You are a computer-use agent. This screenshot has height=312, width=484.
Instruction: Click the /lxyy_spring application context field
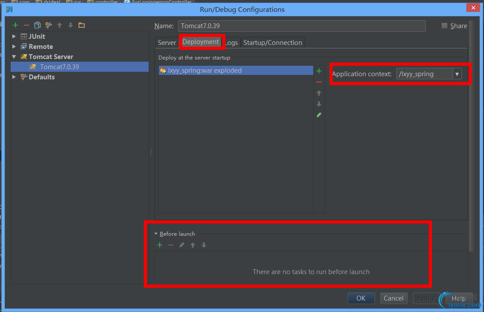pos(425,74)
